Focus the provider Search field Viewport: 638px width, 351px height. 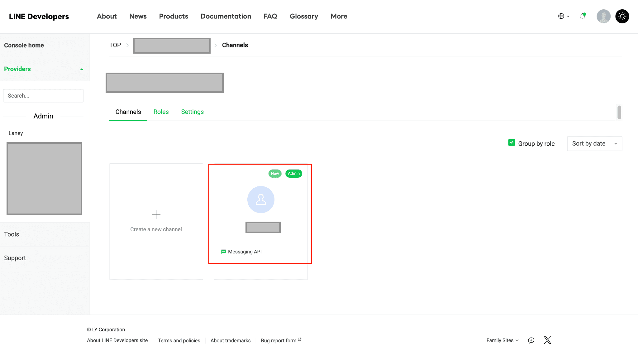pyautogui.click(x=43, y=96)
